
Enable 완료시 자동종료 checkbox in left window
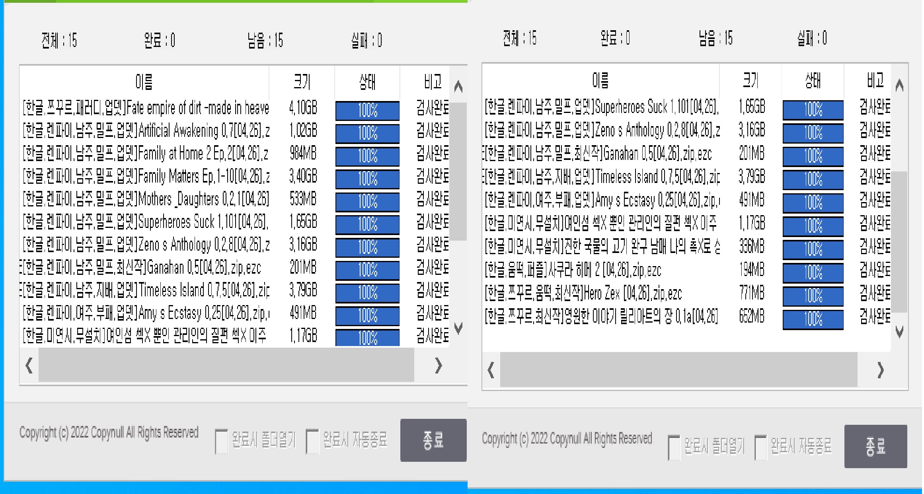click(x=312, y=441)
